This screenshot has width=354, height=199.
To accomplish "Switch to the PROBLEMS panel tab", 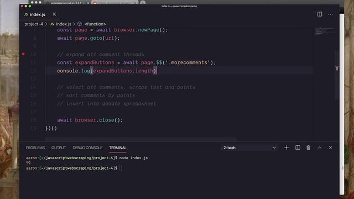I will coord(35,148).
